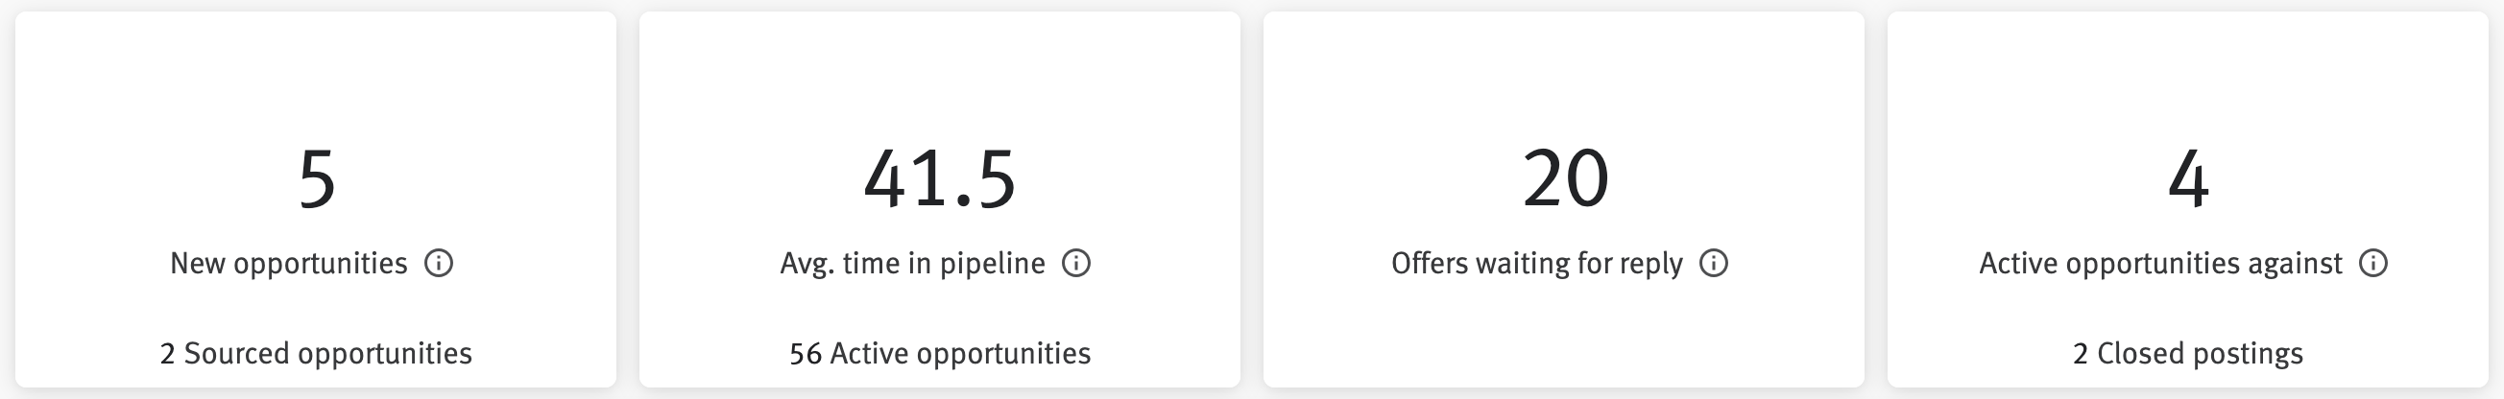Open the 2 Closed postings link
This screenshot has height=399, width=2504.
[x=2188, y=353]
